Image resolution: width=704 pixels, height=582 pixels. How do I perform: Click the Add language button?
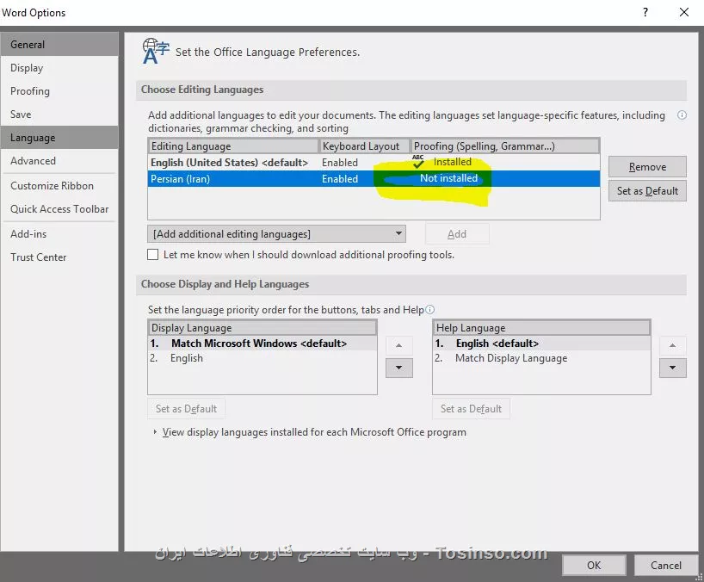[457, 234]
